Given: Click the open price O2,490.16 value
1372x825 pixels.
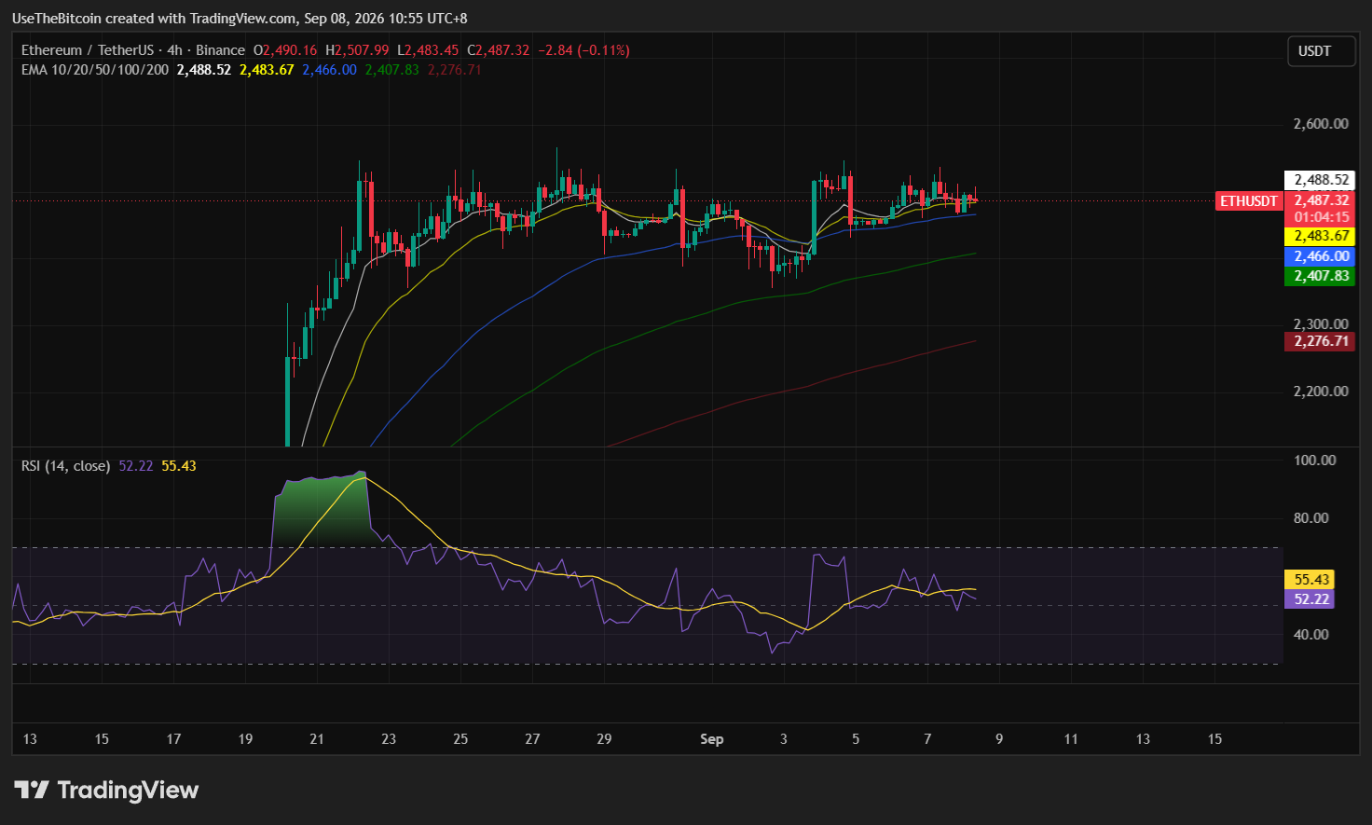Looking at the screenshot, I should coord(285,50).
